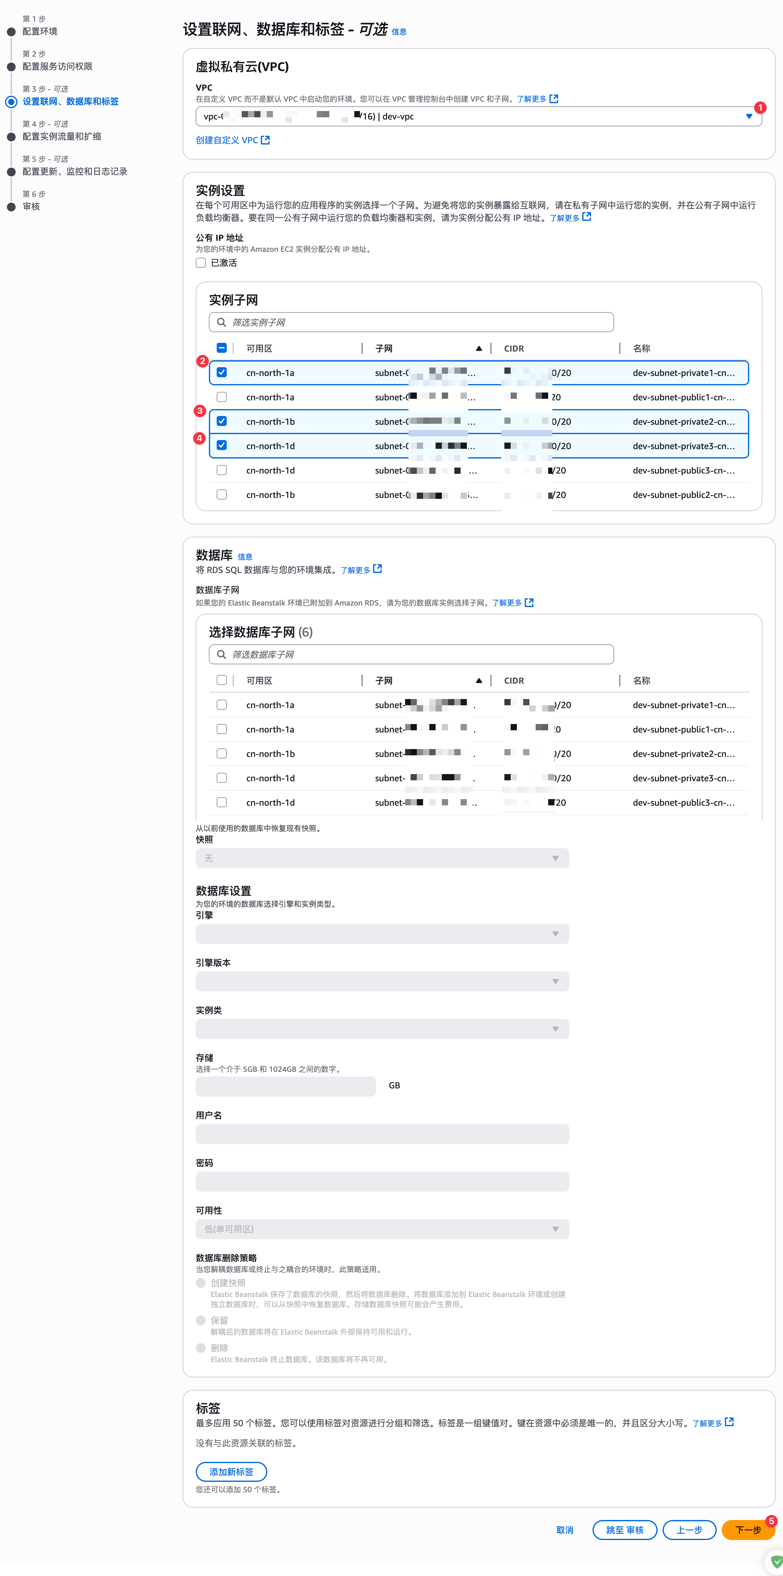Go to step 配置实例流量和扩缩
Viewport: 783px width, 1576px height.
62,136
